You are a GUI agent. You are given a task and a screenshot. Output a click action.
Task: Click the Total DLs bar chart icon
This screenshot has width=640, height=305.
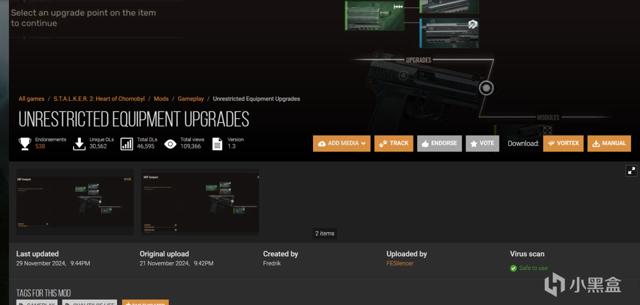[x=127, y=144]
